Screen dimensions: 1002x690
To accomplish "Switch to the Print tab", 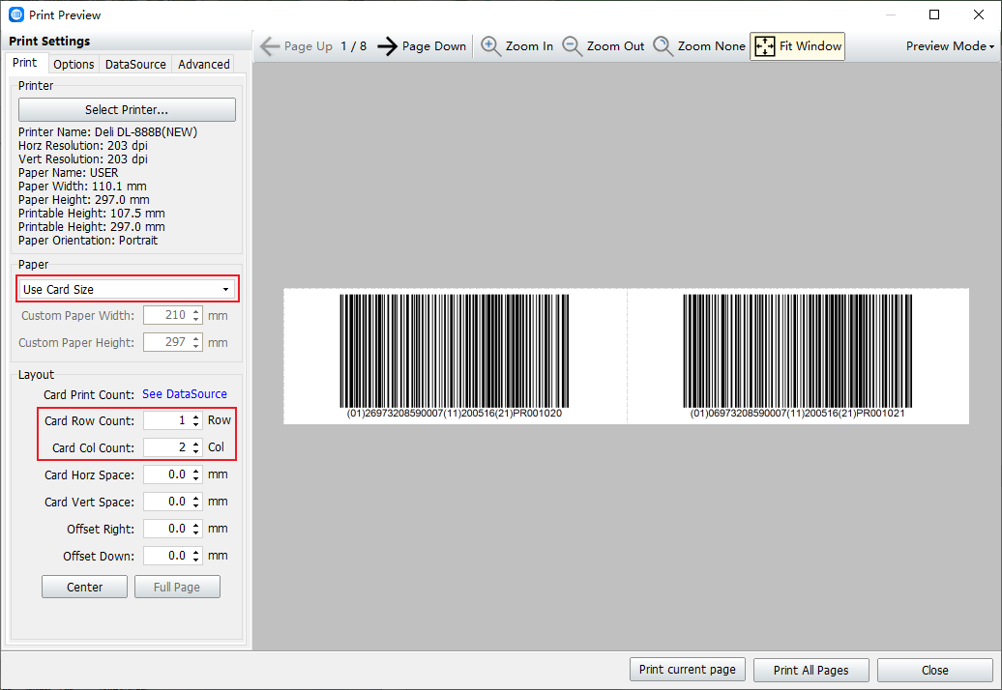I will [25, 63].
